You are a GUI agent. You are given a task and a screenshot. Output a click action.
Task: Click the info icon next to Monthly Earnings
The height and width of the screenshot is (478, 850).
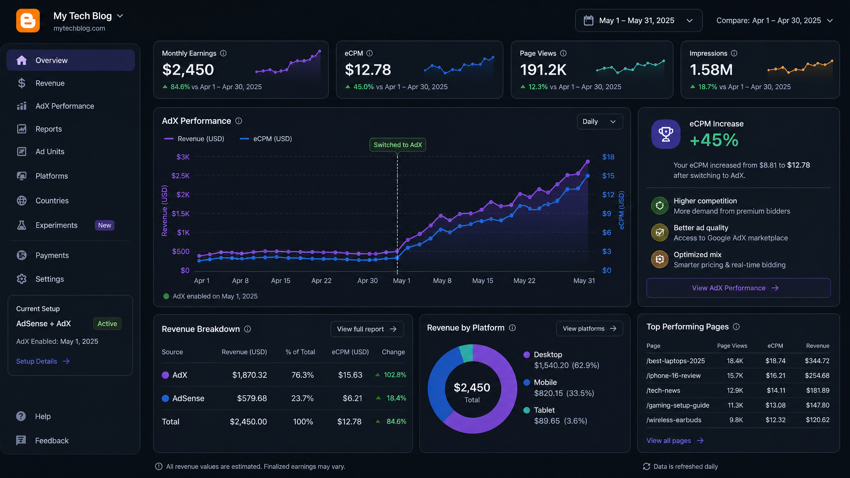click(223, 53)
